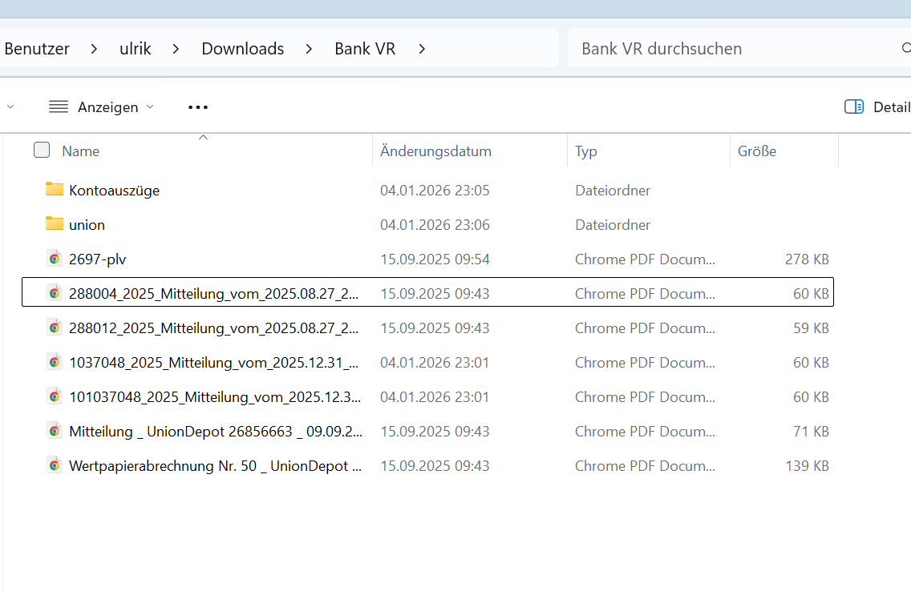This screenshot has width=911, height=591.
Task: Go to ulrik in the breadcrumb
Action: coord(136,49)
